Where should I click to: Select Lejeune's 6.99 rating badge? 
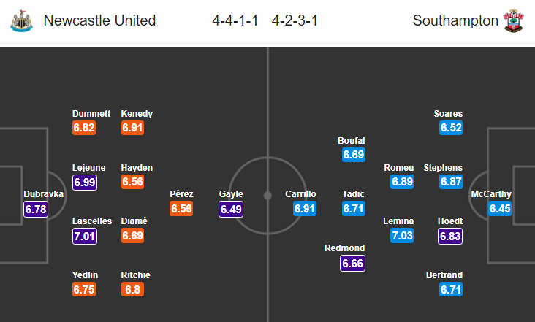pyautogui.click(x=85, y=183)
